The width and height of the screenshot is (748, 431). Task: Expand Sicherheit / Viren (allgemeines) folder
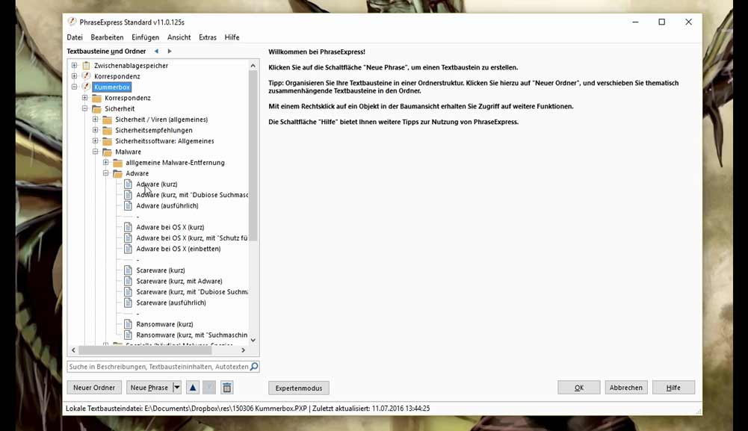(x=96, y=120)
